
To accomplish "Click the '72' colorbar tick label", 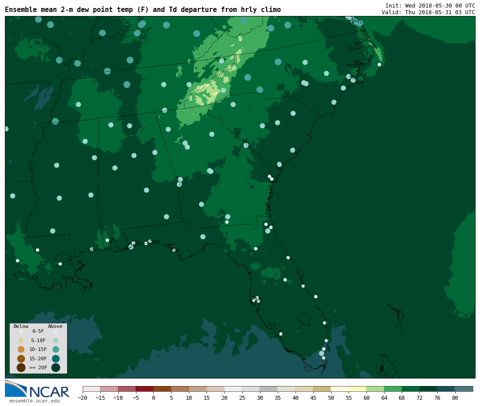I will click(420, 398).
